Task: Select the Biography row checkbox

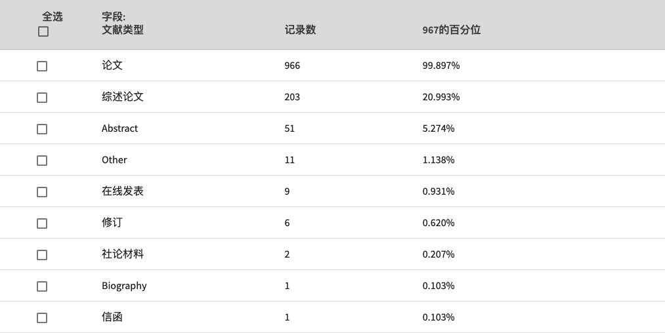Action: pos(42,286)
